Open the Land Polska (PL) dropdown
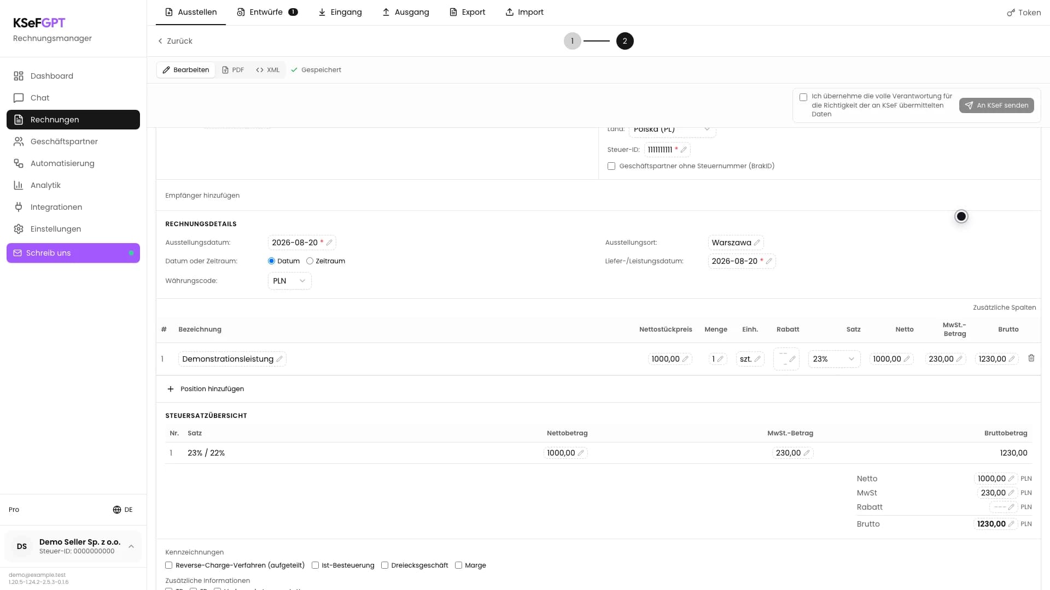 click(x=672, y=131)
